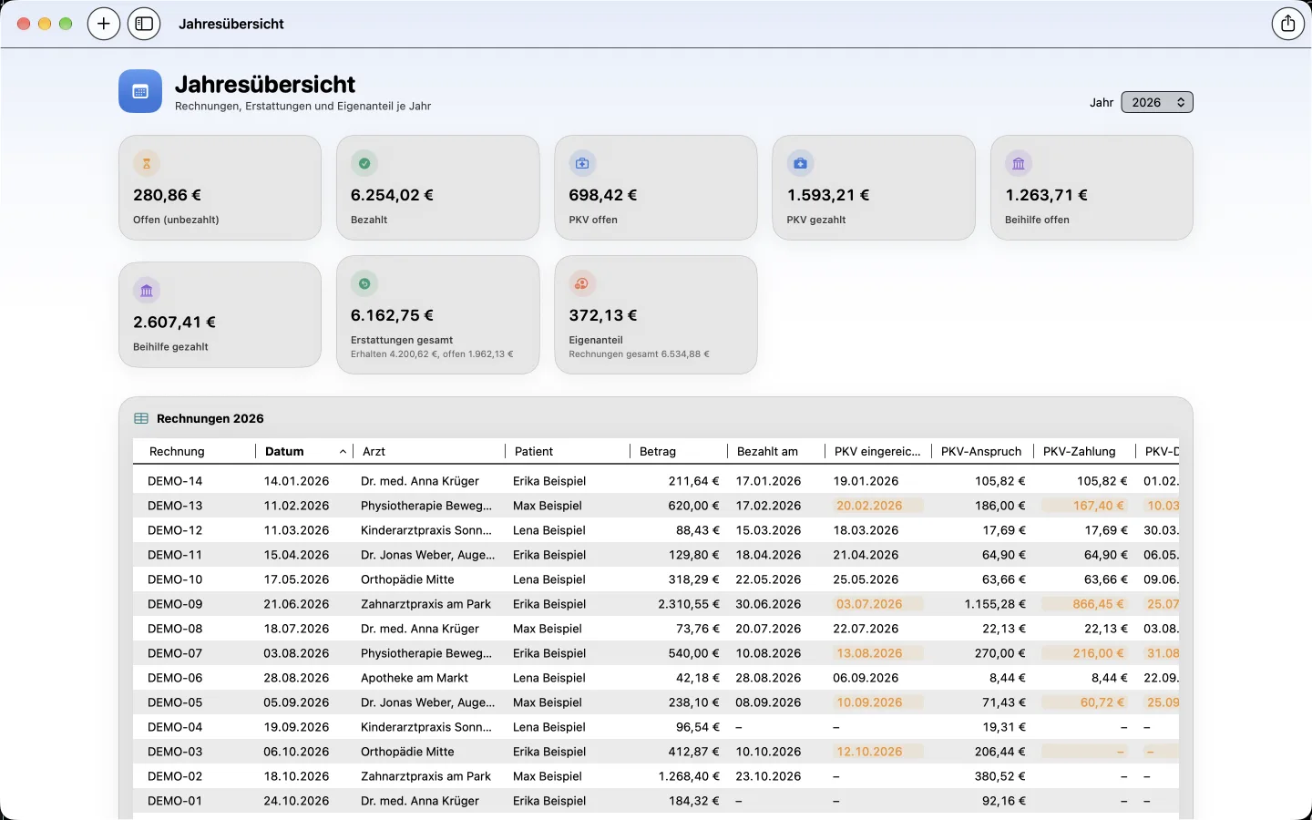The width and height of the screenshot is (1312, 820).
Task: Click the building icon on Beihilfe offen
Action: click(1019, 163)
